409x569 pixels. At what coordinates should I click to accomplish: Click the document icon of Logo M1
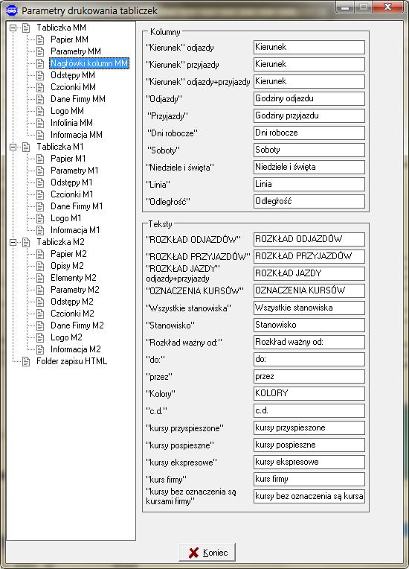(40, 218)
